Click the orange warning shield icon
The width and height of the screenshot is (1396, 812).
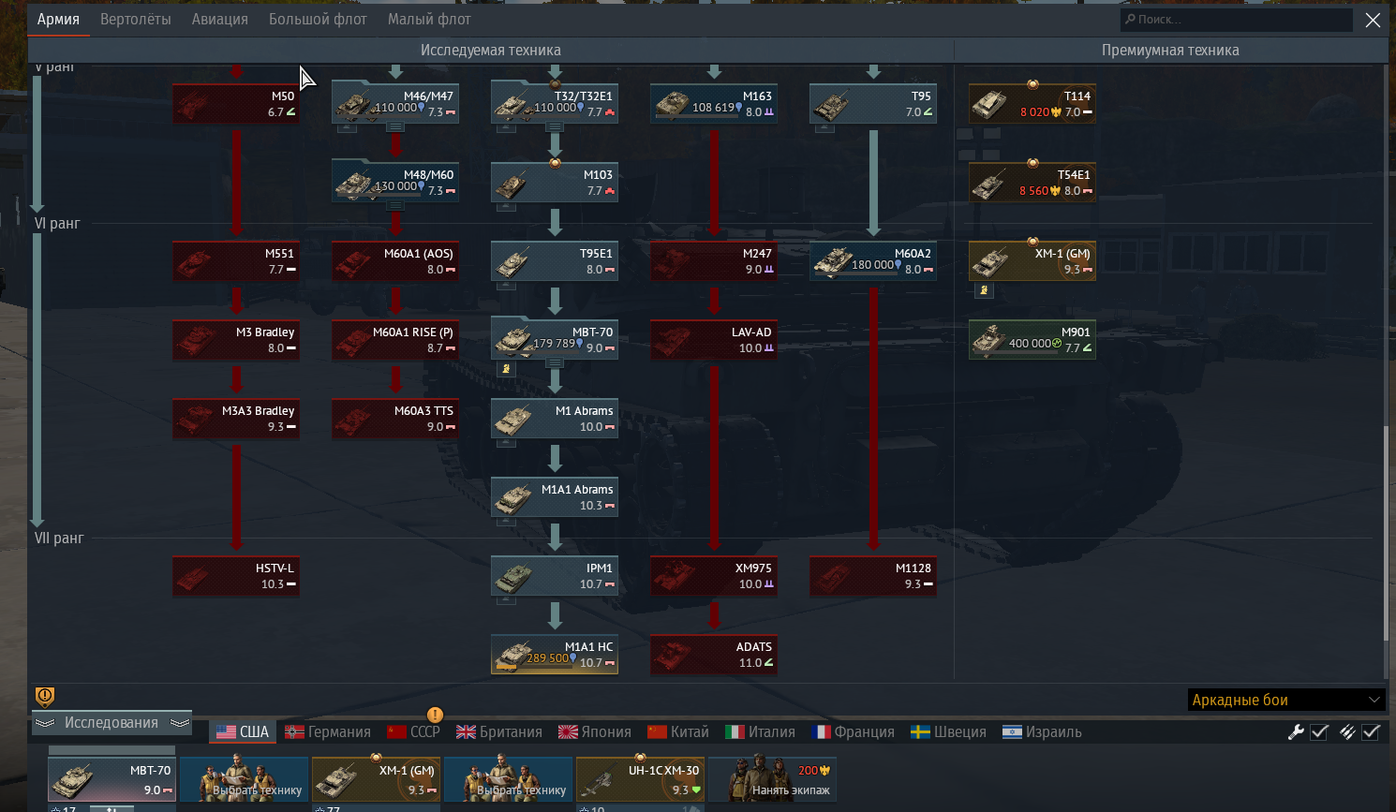45,696
